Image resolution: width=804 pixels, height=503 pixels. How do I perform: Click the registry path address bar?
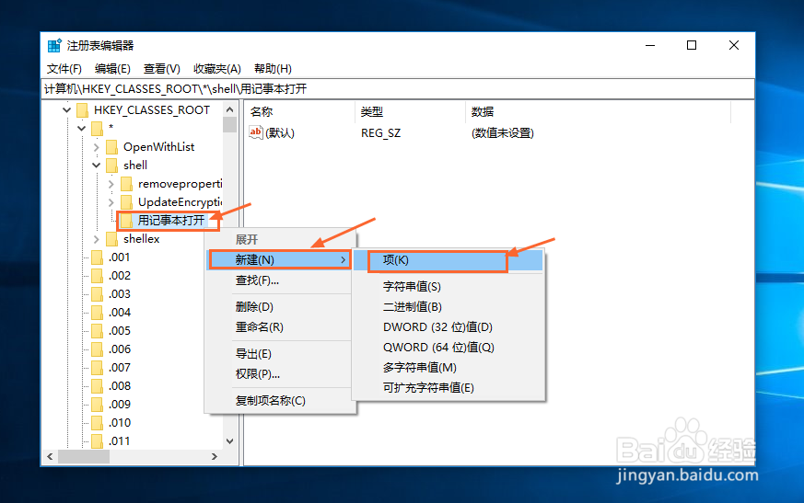(397, 89)
